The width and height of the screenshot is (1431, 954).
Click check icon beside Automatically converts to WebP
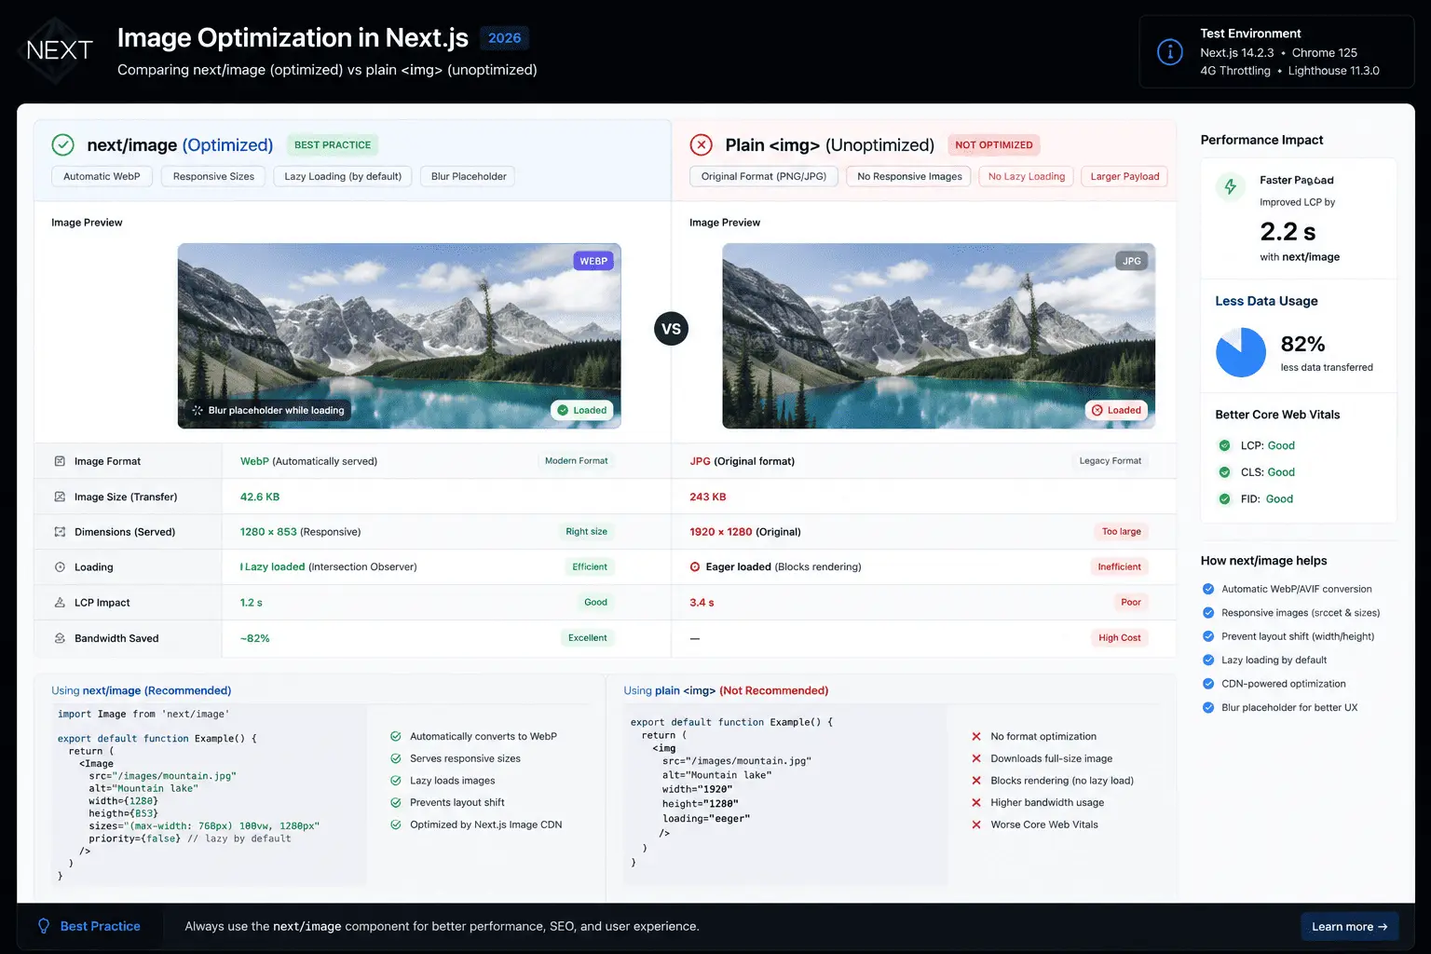(396, 736)
